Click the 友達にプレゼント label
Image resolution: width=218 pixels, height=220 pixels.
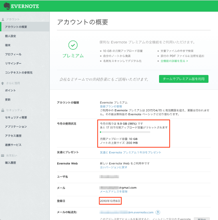click(x=68, y=152)
